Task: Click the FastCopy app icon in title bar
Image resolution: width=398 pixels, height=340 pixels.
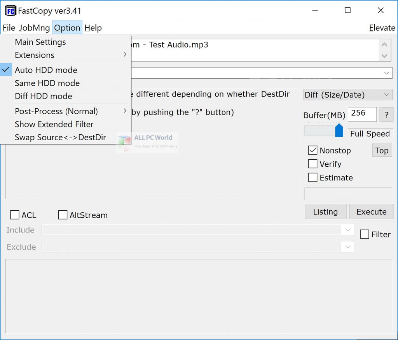Action: click(10, 11)
